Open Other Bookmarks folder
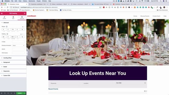 162,10
